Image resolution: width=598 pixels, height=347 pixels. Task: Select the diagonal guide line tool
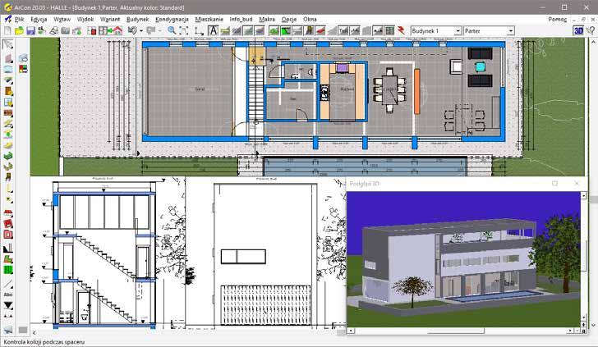tap(8, 284)
